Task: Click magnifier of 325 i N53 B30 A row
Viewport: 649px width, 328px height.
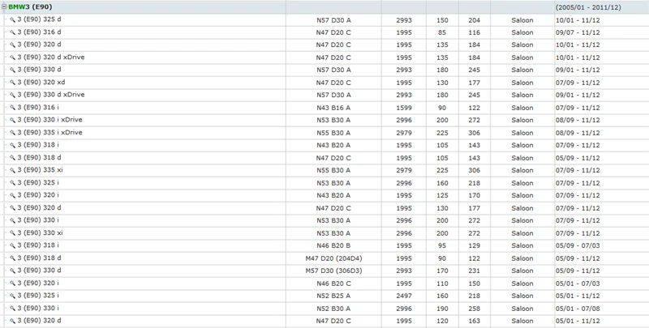Action: [12, 183]
